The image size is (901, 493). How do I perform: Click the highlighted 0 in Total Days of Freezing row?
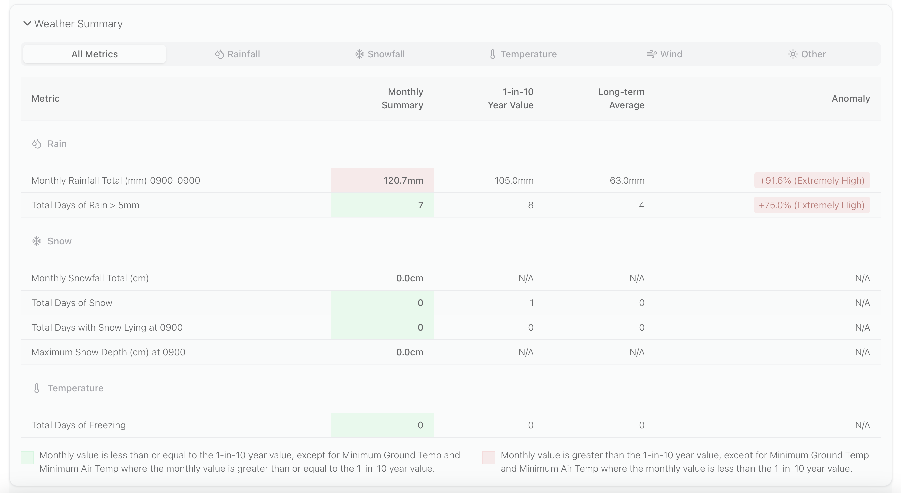point(383,425)
